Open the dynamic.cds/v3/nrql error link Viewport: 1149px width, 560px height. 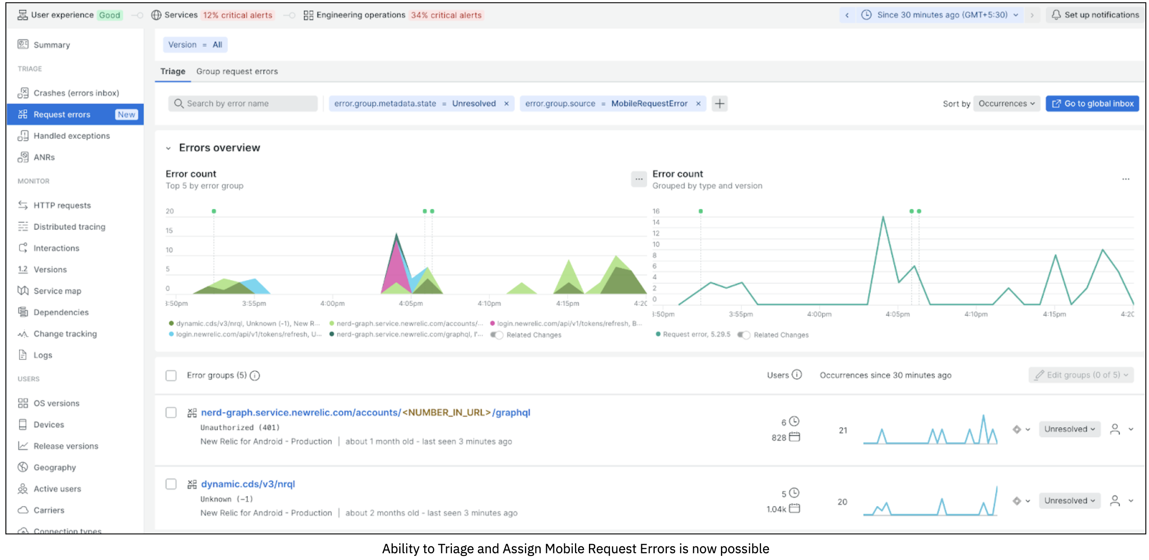click(248, 484)
